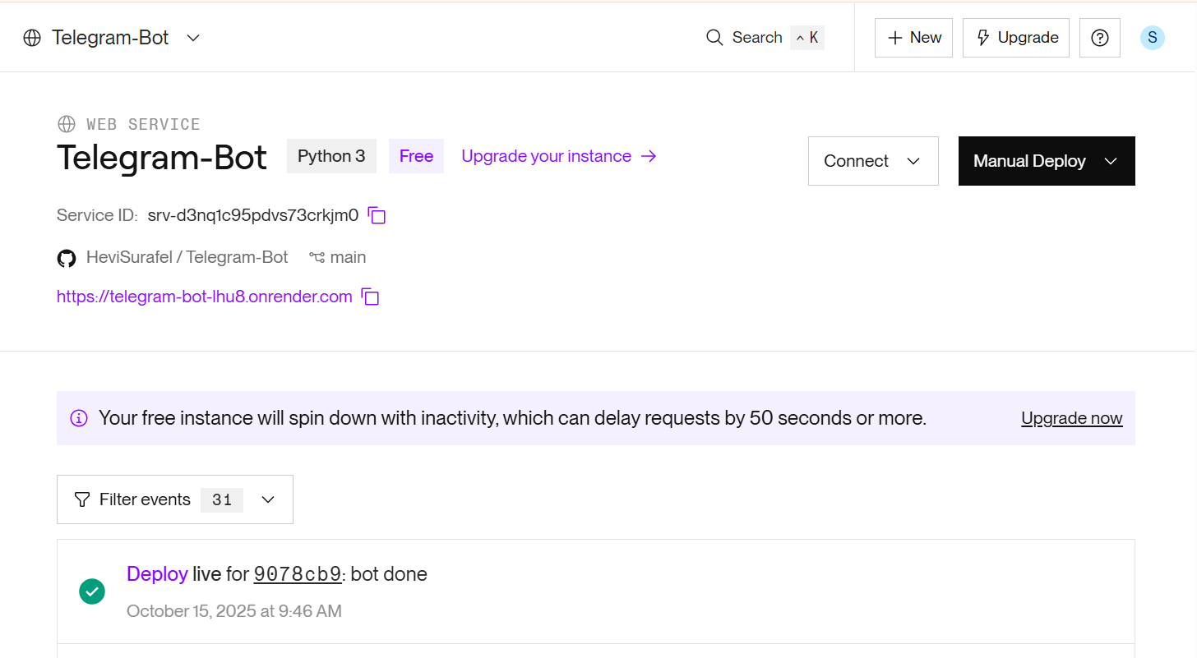
Task: Click the green deploy success checkmark
Action: coord(92,591)
